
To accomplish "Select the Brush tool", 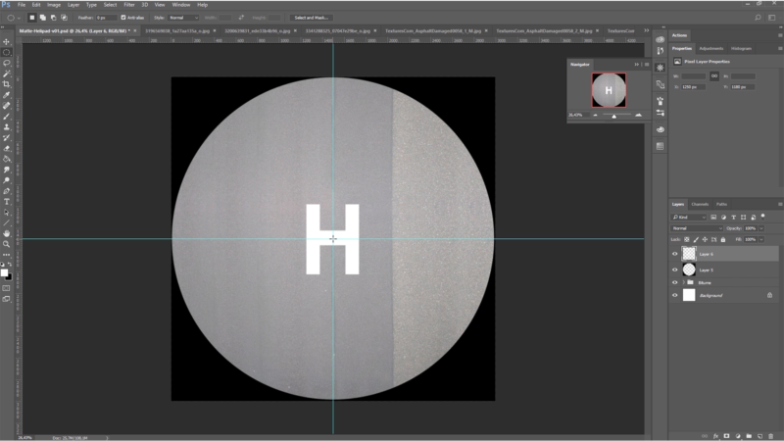I will pyautogui.click(x=7, y=116).
